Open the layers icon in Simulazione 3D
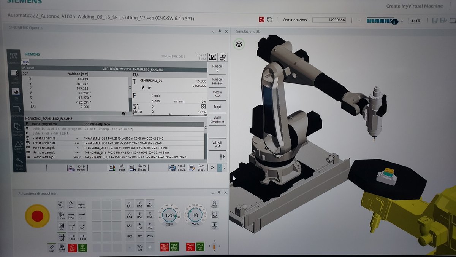 pyautogui.click(x=239, y=44)
